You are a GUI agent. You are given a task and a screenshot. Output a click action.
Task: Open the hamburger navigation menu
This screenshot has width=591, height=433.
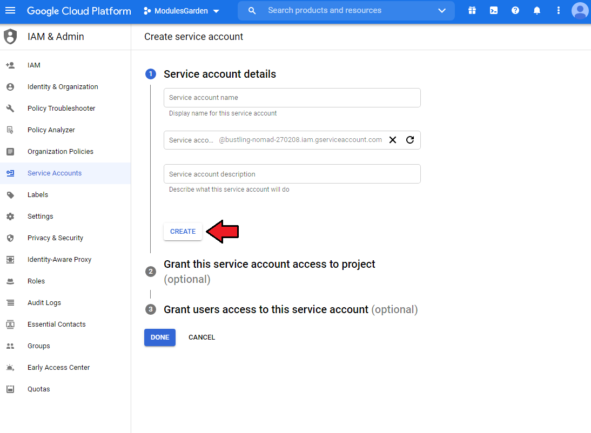pos(10,11)
